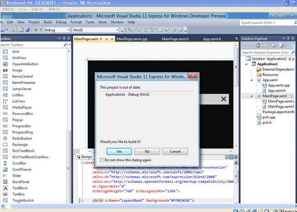The image size is (297, 212).
Task: Open pch.cpp in Solution Explorer
Action: pos(269,117)
